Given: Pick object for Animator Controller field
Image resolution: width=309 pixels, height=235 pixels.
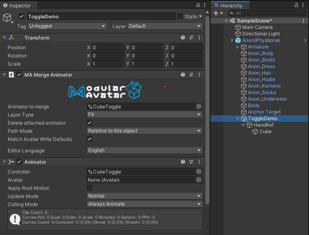Looking at the screenshot, I should (x=199, y=171).
